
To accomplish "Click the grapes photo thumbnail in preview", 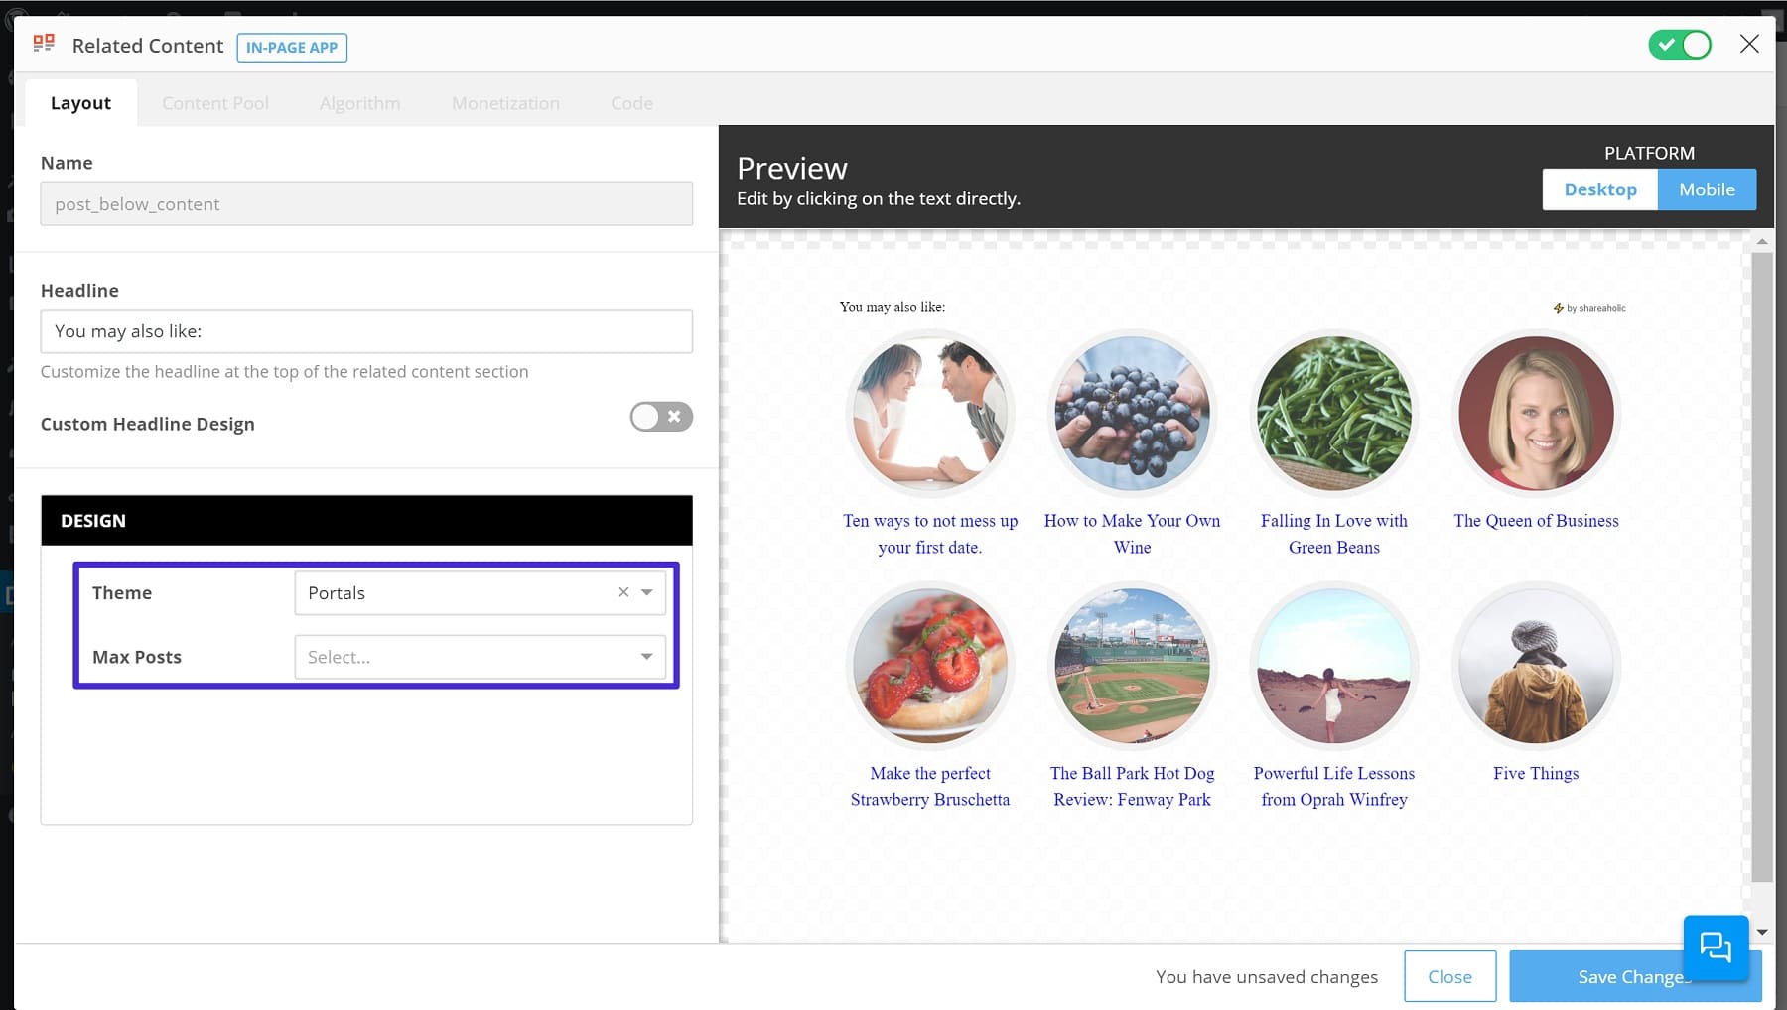I will coord(1132,414).
